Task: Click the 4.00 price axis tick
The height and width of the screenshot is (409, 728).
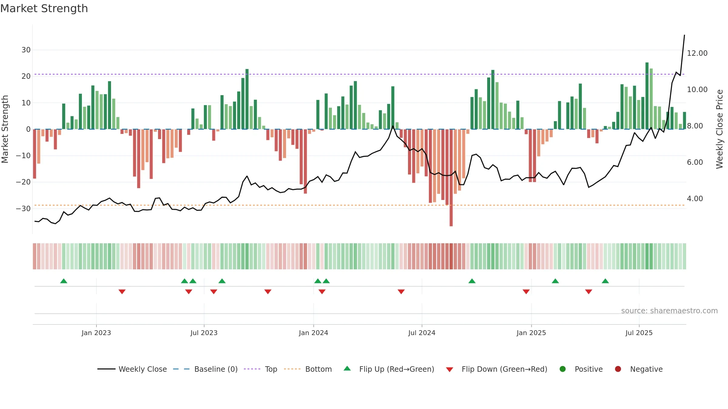Action: [x=695, y=198]
